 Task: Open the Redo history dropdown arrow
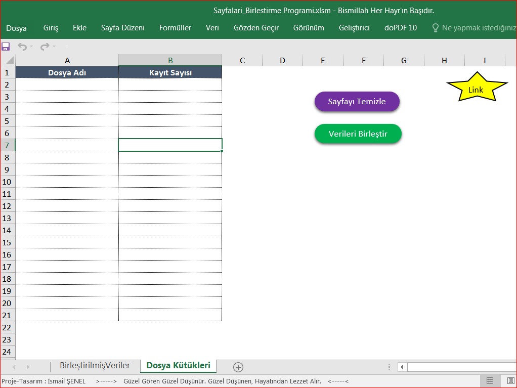[x=54, y=47]
